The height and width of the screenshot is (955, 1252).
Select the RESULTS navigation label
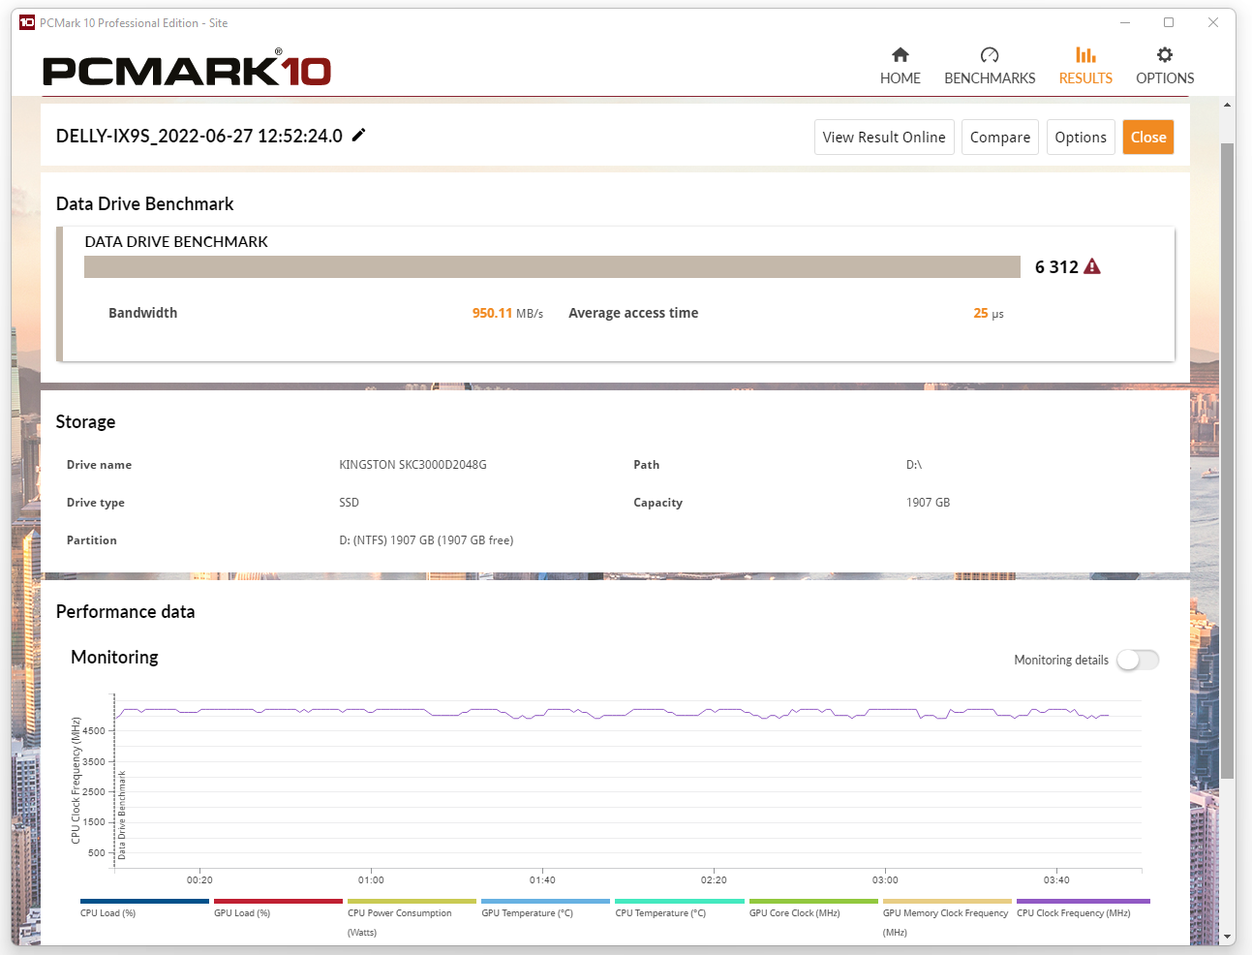coord(1085,78)
